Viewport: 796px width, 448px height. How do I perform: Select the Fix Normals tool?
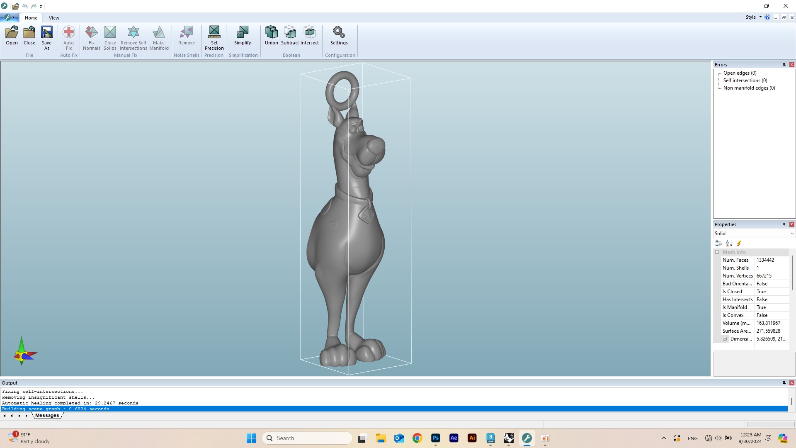point(92,38)
